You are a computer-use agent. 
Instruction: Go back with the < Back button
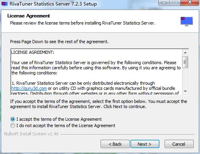pyautogui.click(x=115, y=144)
